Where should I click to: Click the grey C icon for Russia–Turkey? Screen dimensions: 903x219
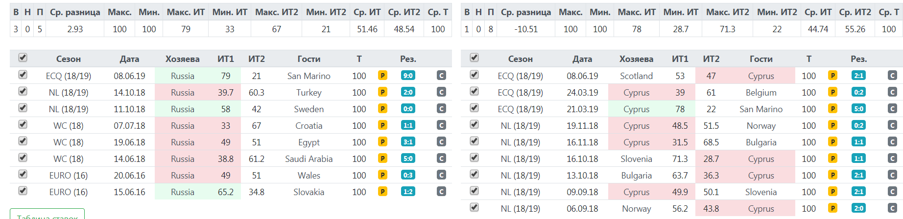click(x=441, y=92)
